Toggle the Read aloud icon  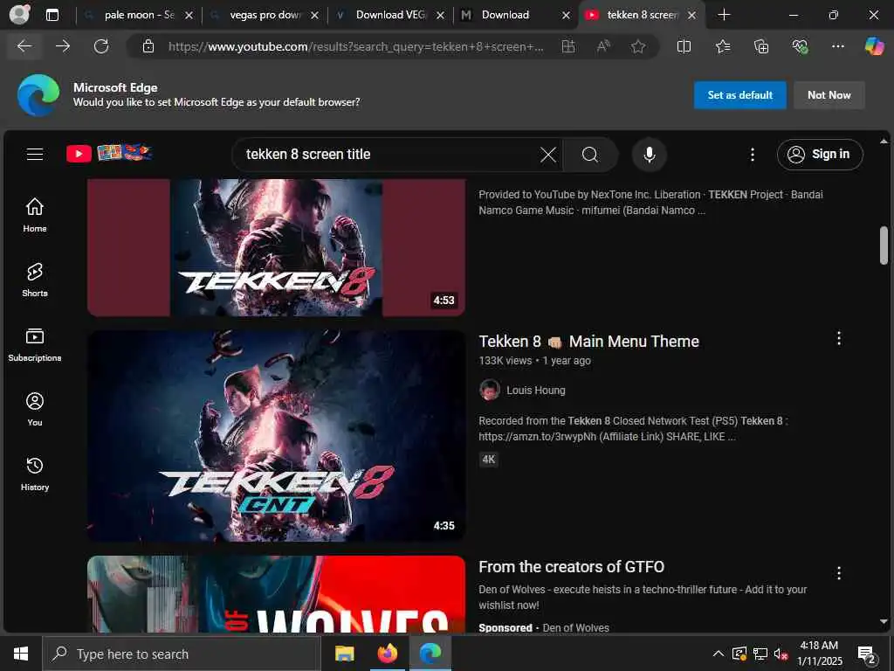[x=603, y=46]
